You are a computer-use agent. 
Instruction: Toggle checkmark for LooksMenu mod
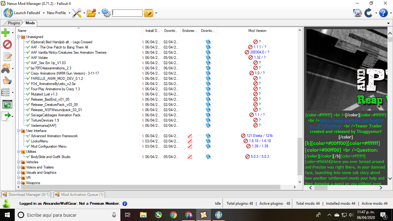point(28,141)
